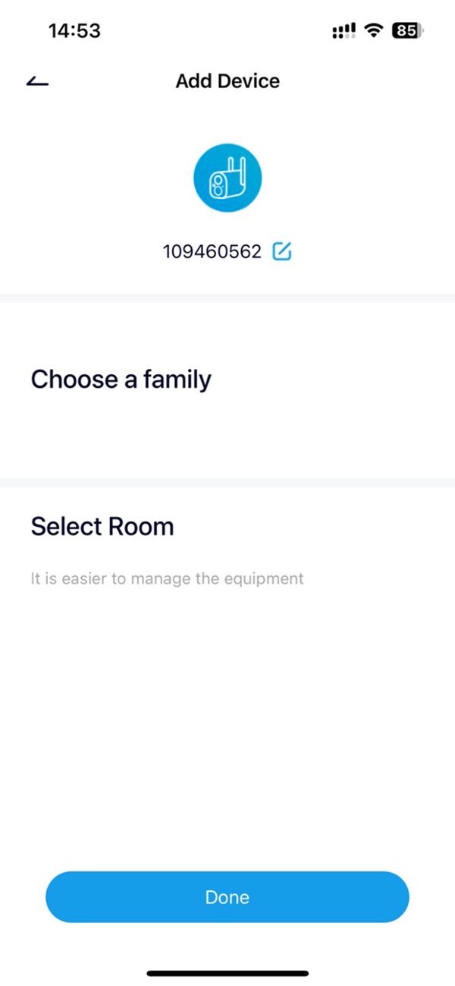Return to previous screen via back control

36,80
